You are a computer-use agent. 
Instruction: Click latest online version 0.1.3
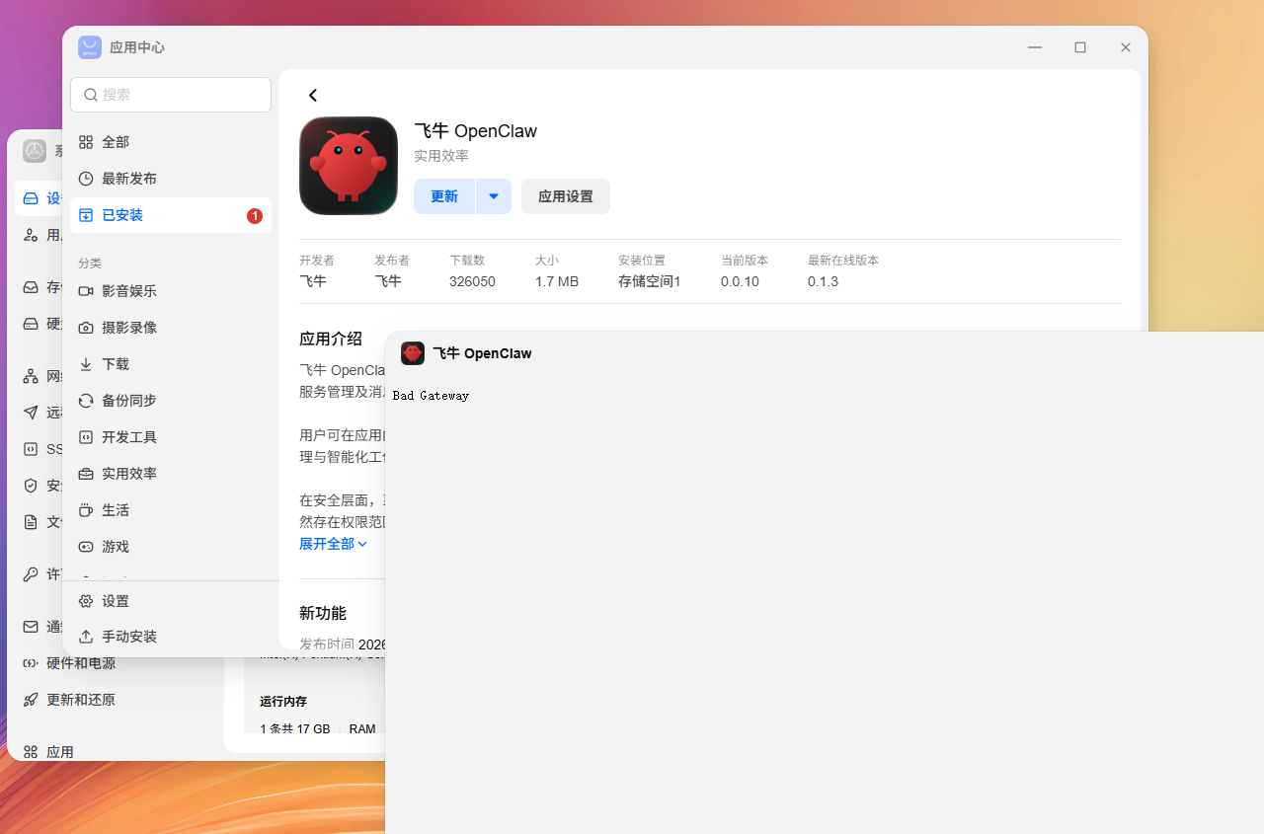pyautogui.click(x=823, y=281)
